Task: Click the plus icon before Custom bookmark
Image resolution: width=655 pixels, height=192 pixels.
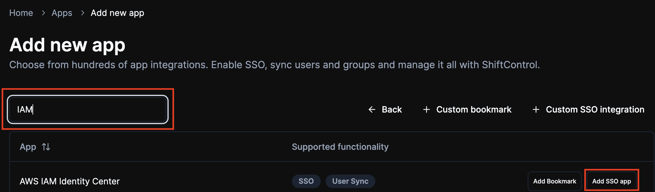Action: [426, 109]
